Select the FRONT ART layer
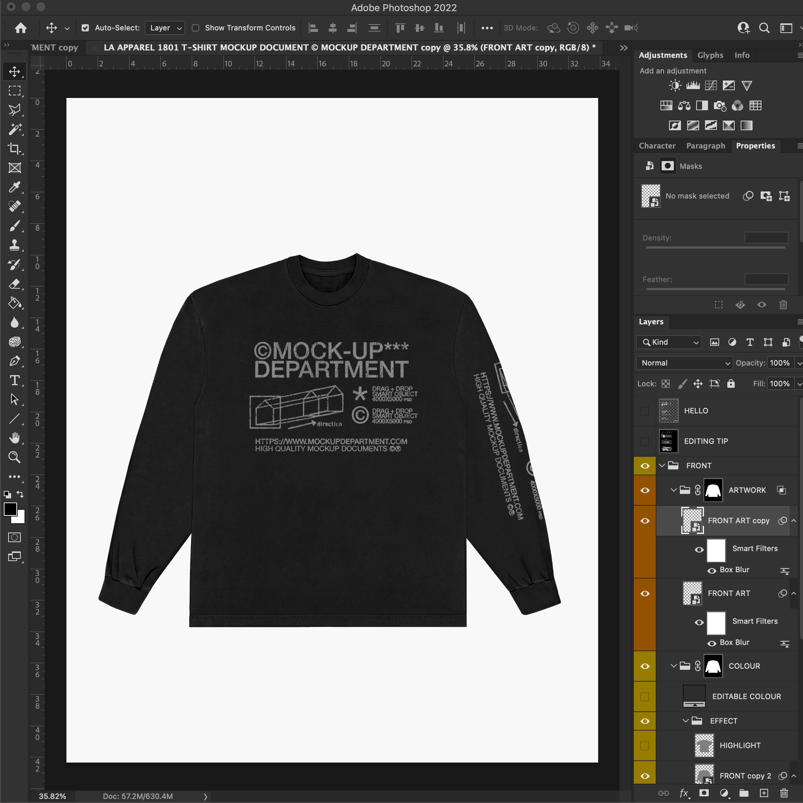 pyautogui.click(x=729, y=593)
